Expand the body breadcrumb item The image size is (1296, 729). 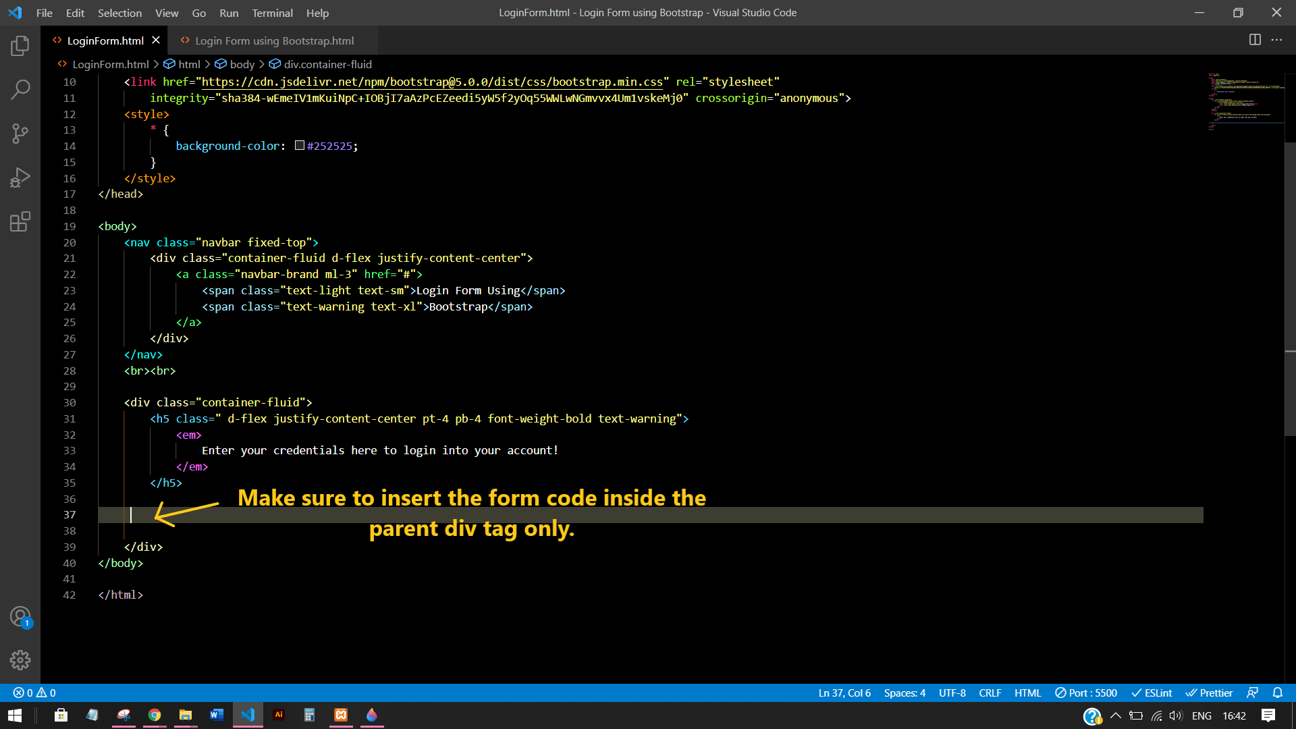(x=242, y=64)
